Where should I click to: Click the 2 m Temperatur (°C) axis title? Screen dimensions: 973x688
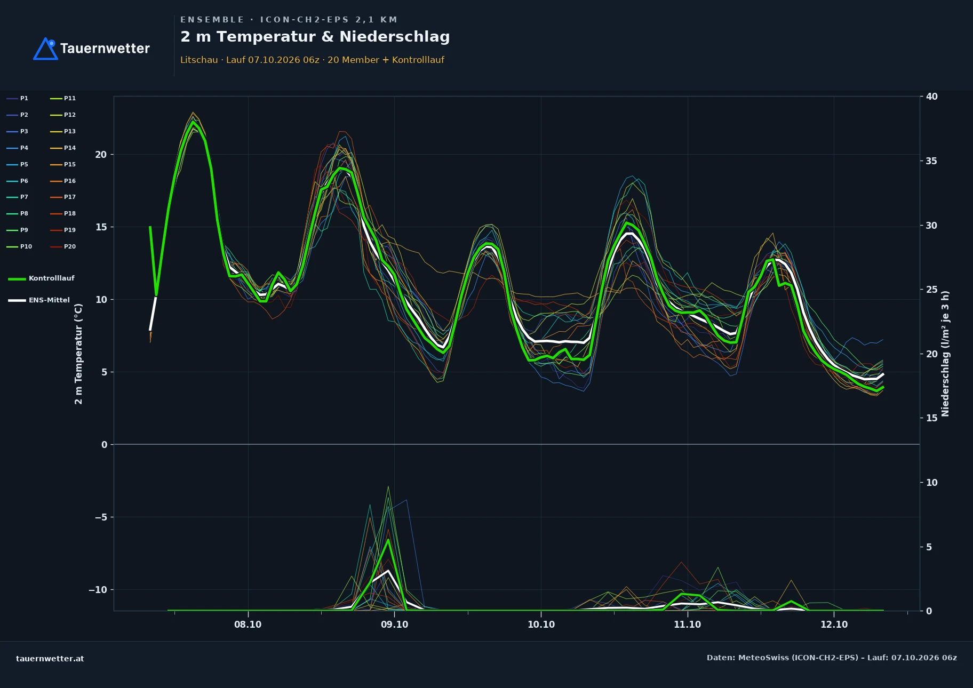click(78, 354)
